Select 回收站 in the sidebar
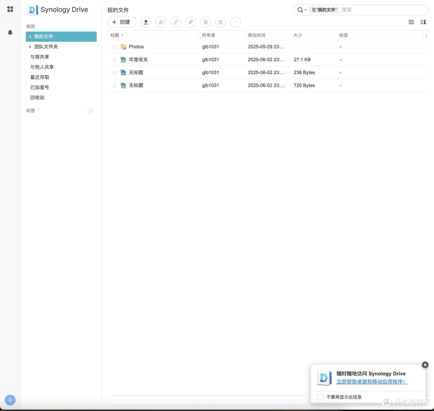434x411 pixels. (37, 97)
